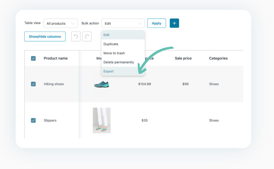Select Move to trash menu option
Screen dimensions: 274x169
point(114,53)
